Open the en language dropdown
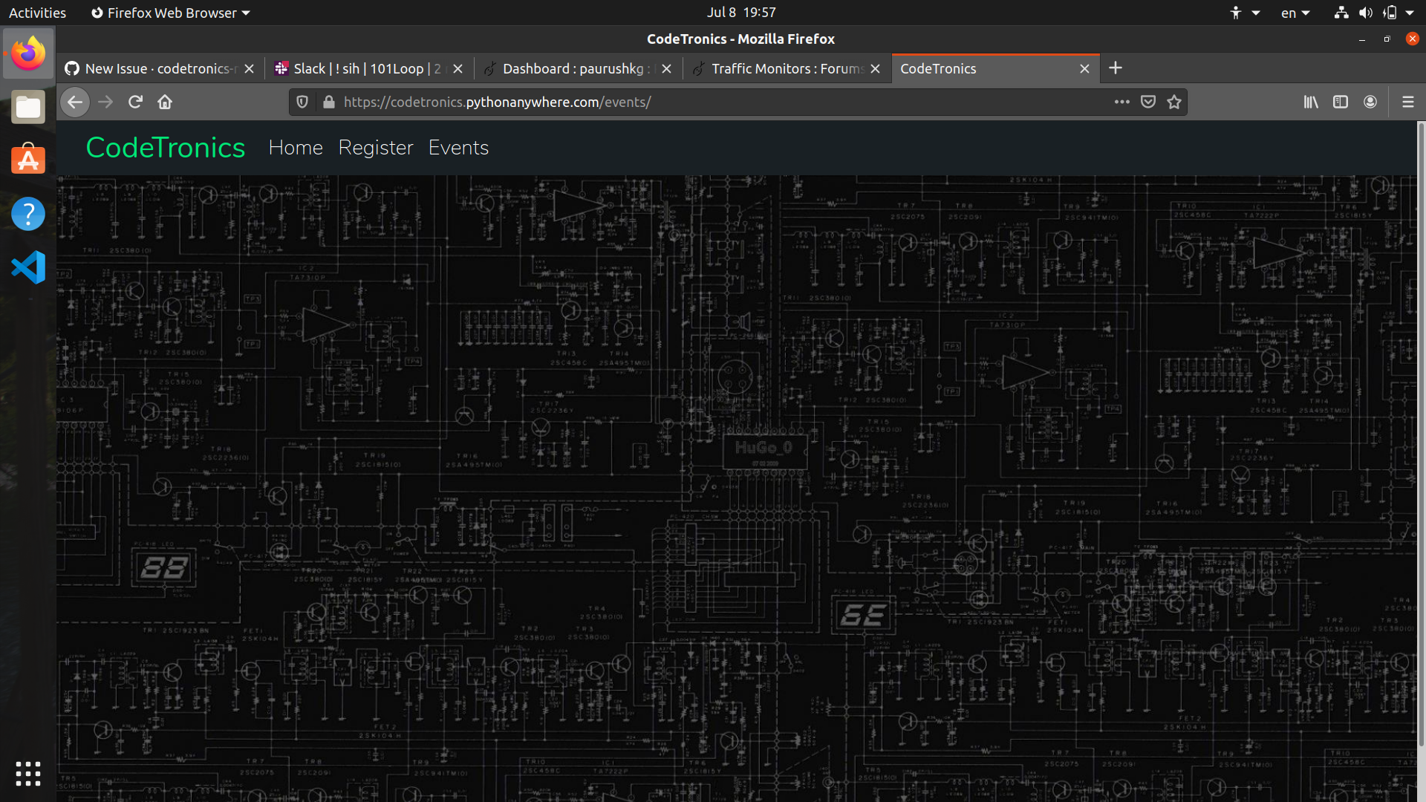The width and height of the screenshot is (1426, 802). (x=1295, y=13)
